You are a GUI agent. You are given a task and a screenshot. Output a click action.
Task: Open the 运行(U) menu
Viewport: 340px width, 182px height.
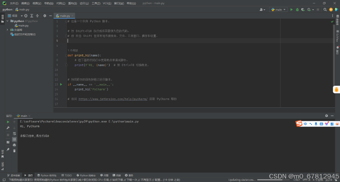84,3
